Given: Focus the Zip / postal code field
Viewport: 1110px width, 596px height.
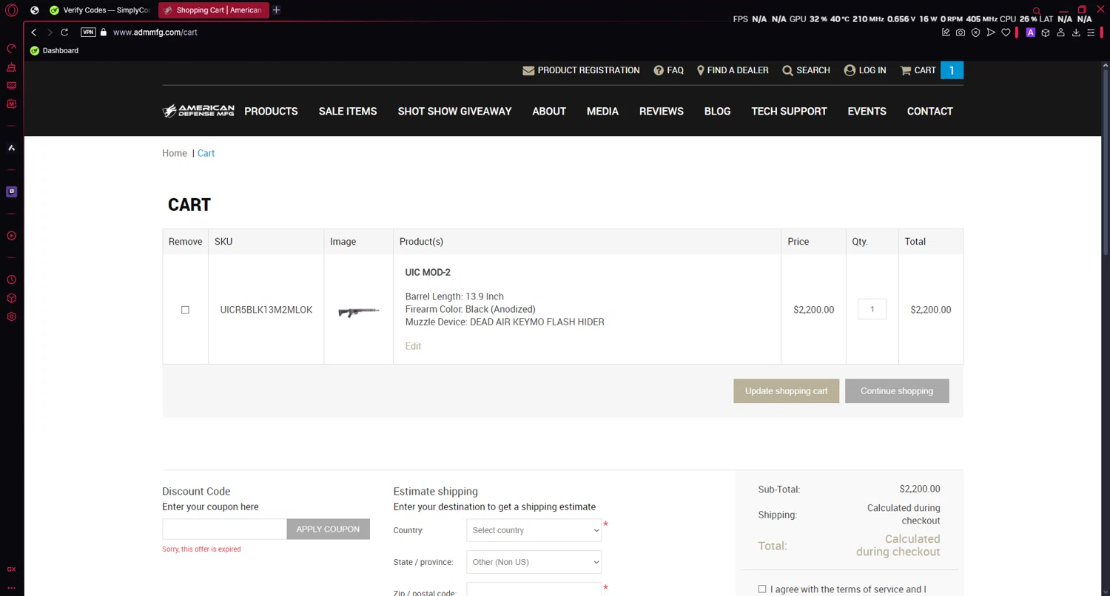Looking at the screenshot, I should [x=534, y=590].
